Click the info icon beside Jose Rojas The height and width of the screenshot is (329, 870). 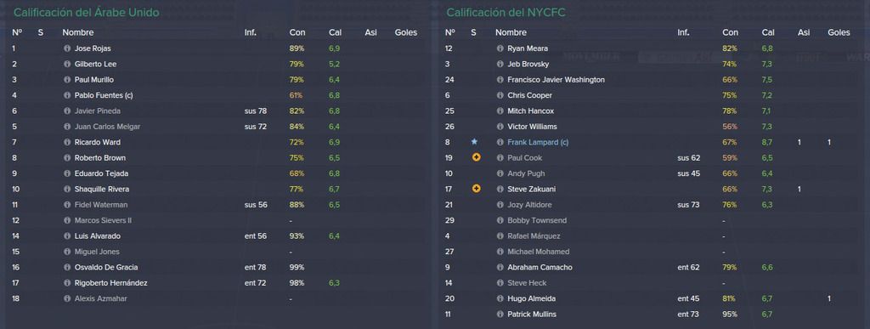(x=67, y=48)
